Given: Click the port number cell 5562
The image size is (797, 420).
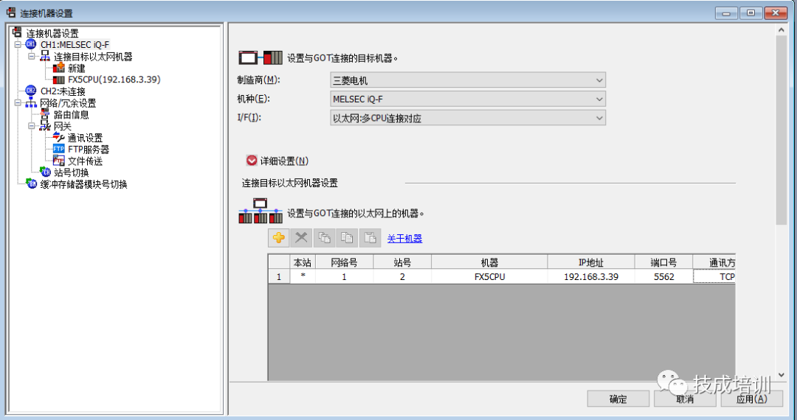Looking at the screenshot, I should pyautogui.click(x=663, y=276).
